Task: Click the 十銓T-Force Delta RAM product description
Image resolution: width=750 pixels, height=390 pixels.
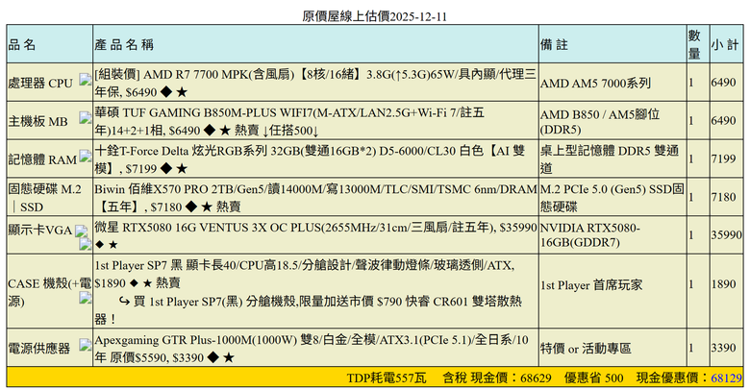Action: click(310, 159)
